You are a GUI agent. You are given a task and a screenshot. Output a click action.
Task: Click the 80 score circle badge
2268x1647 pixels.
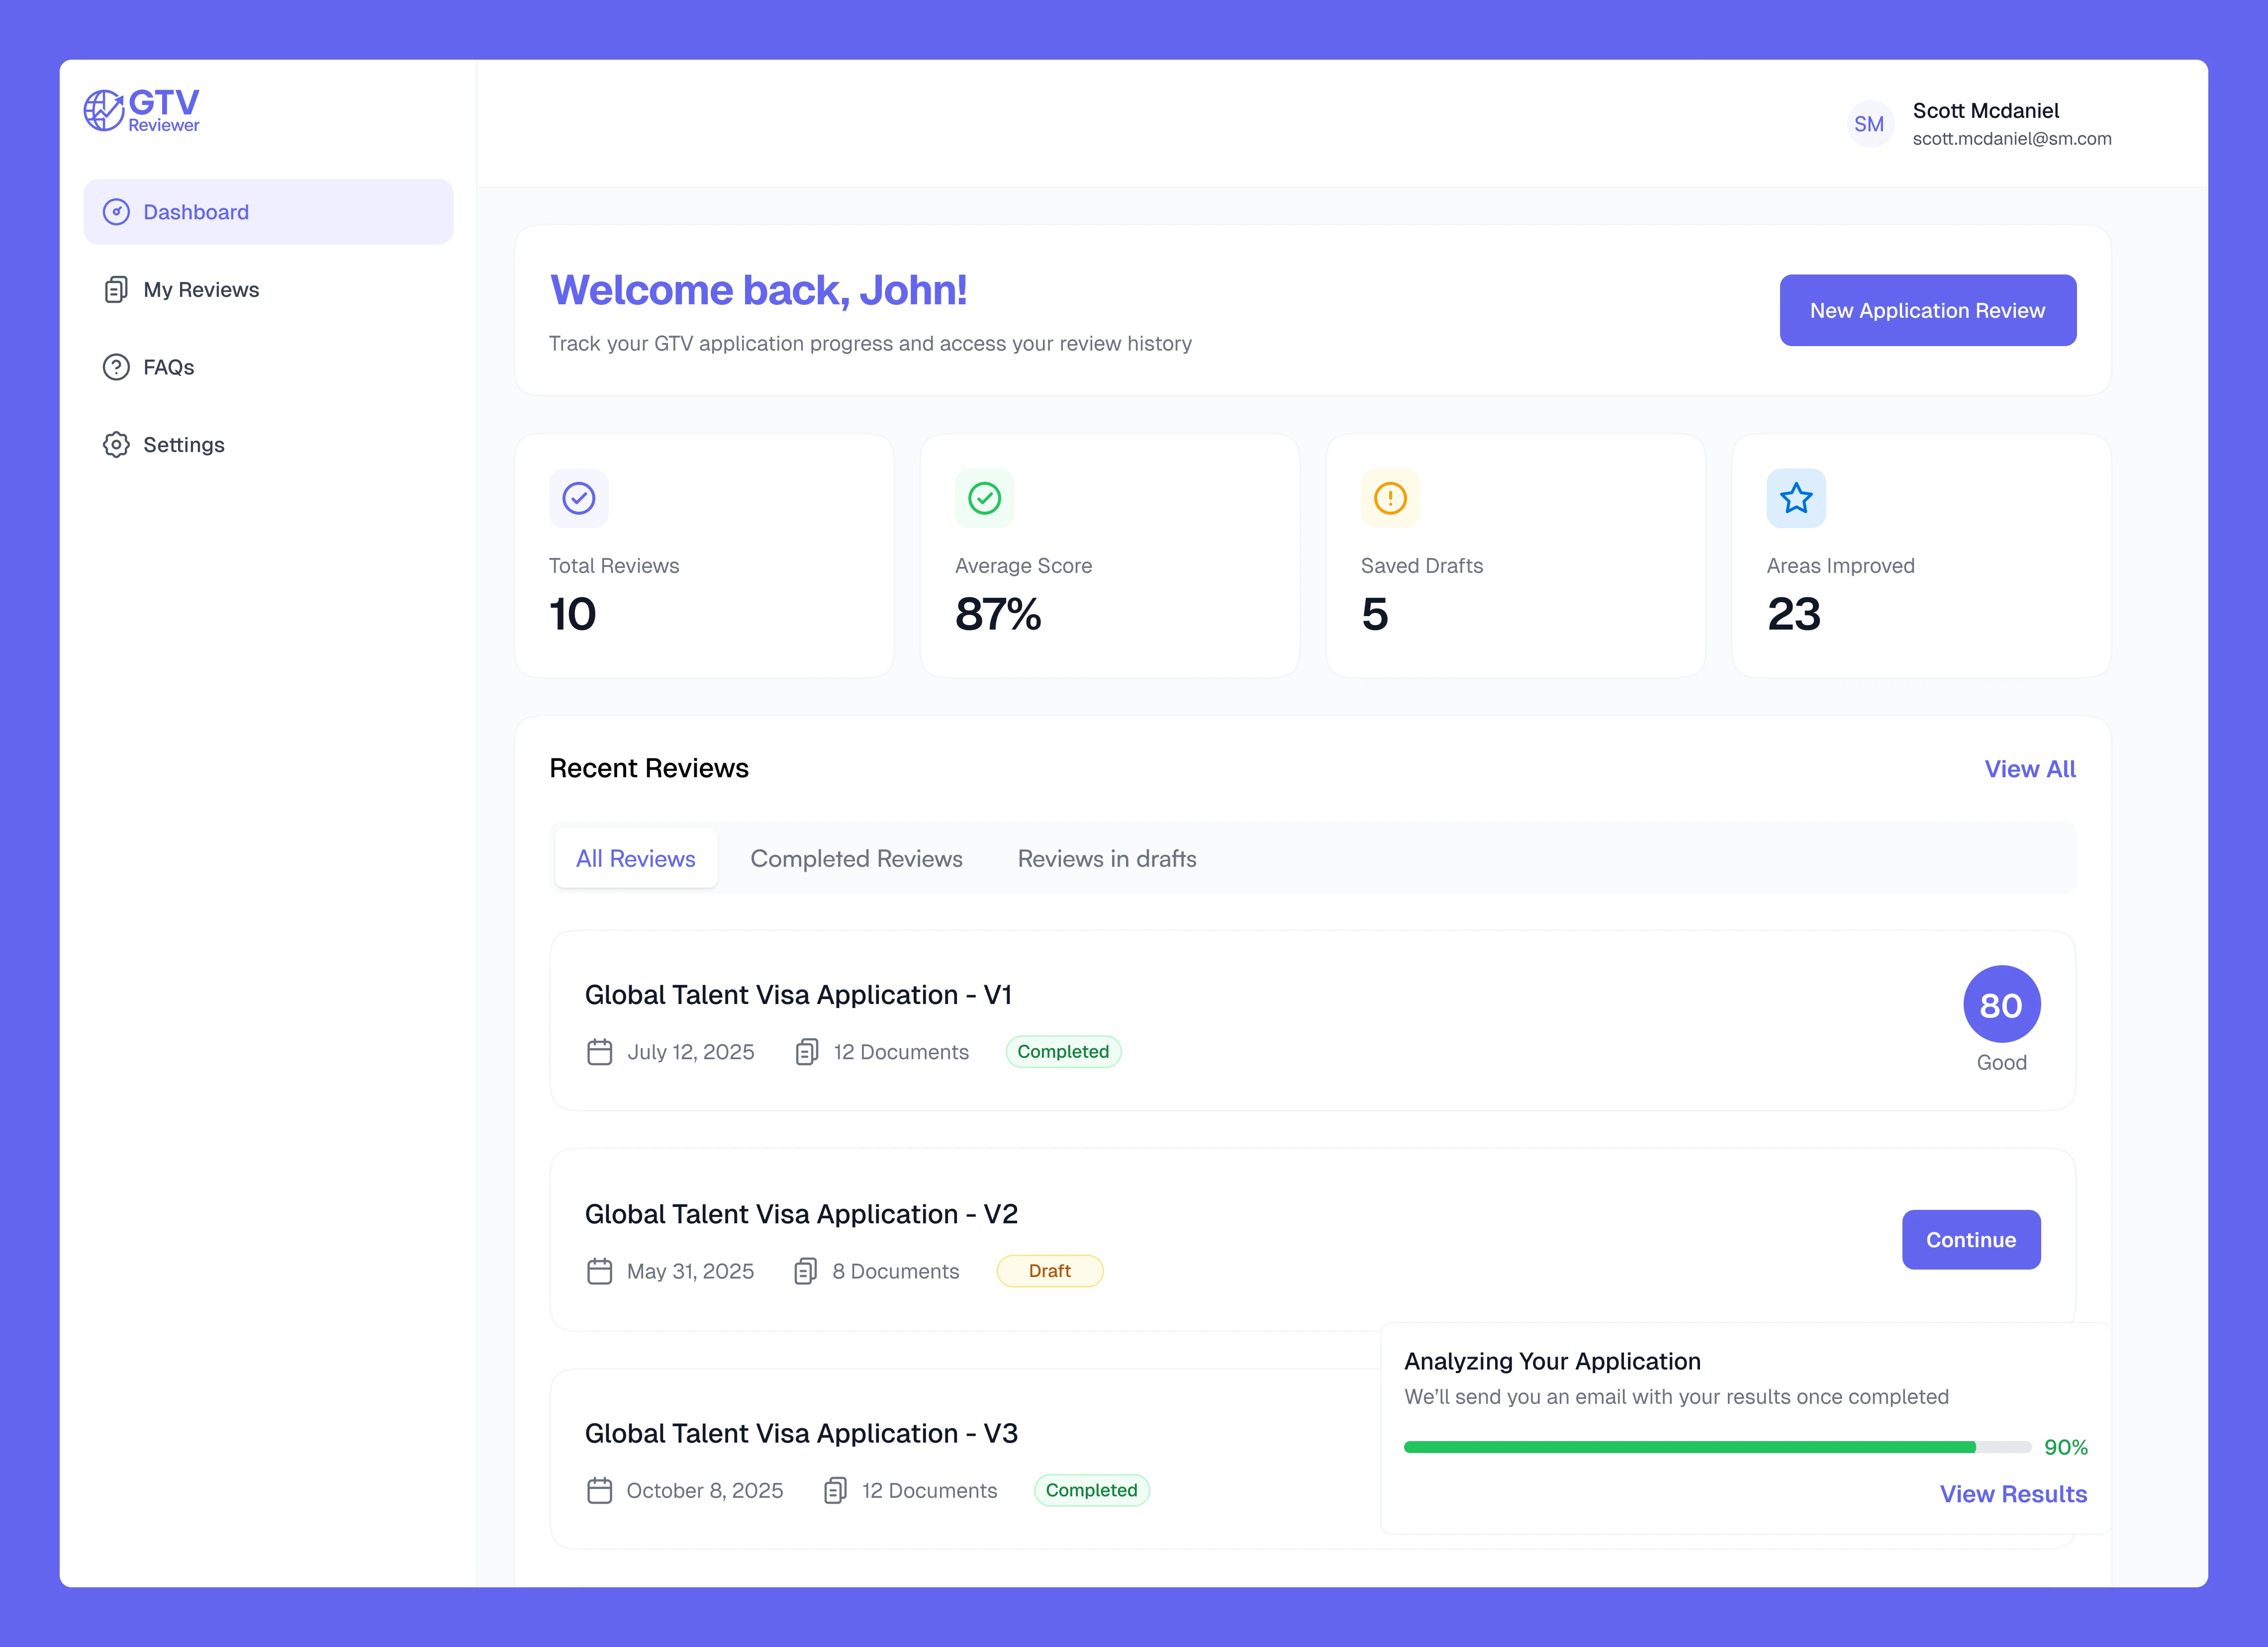[2001, 1004]
